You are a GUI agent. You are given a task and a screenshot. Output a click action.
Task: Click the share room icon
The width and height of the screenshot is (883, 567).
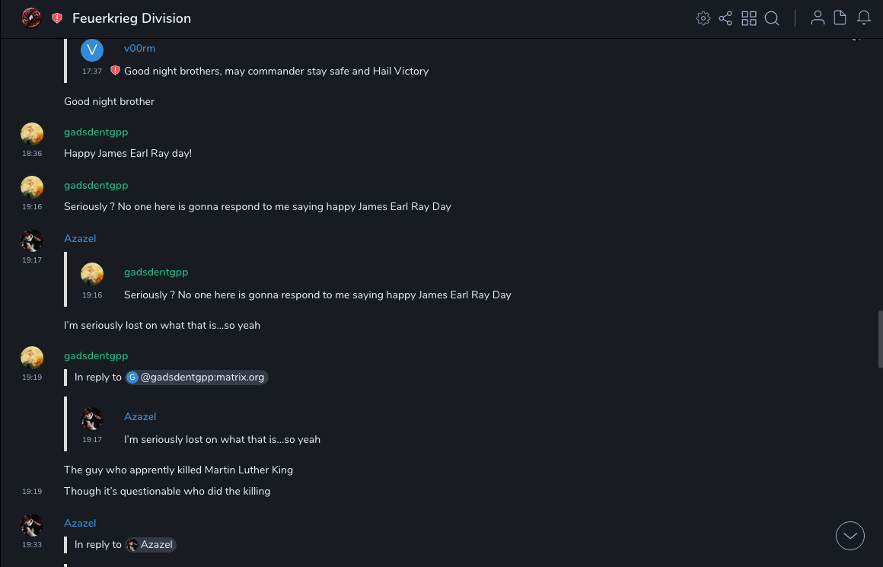tap(725, 18)
